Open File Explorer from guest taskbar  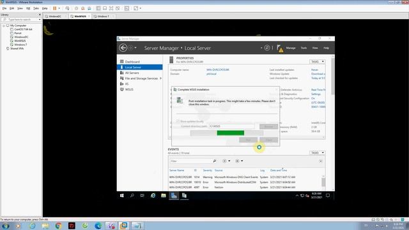164,195
